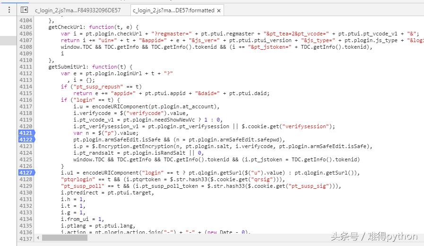The height and width of the screenshot is (246, 424).
Task: Click the horizontal scrollbar thumb
Action: click(71, 238)
